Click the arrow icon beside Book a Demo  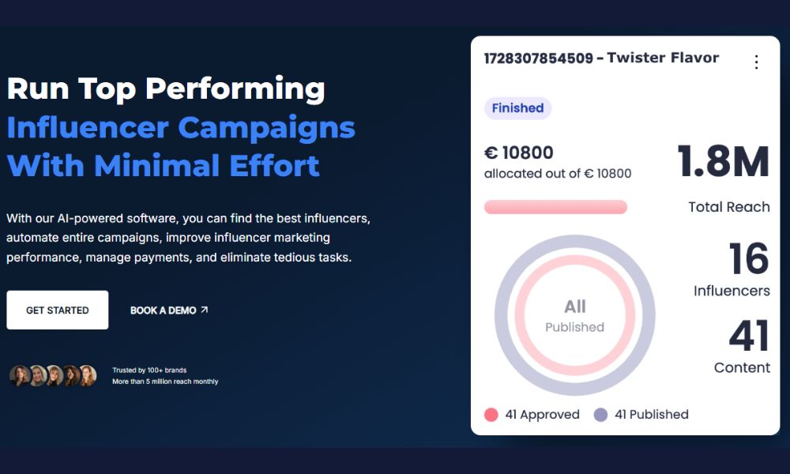(205, 310)
